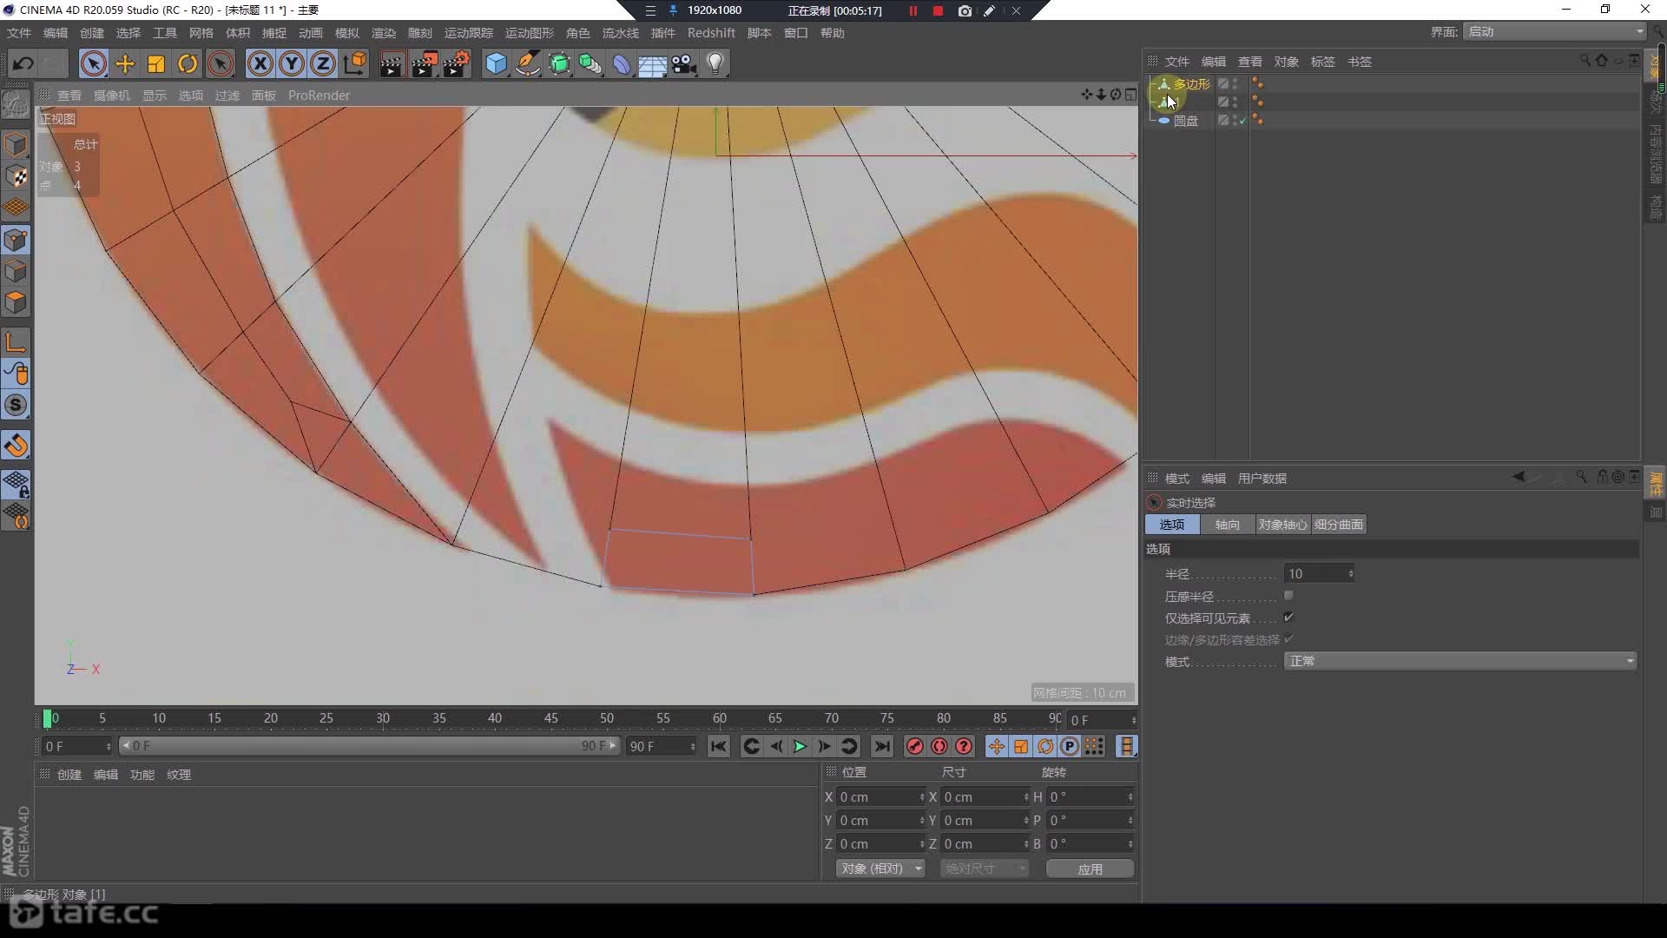Click the 半径 value stepper arrows
Viewport: 1667px width, 938px height.
(x=1350, y=573)
